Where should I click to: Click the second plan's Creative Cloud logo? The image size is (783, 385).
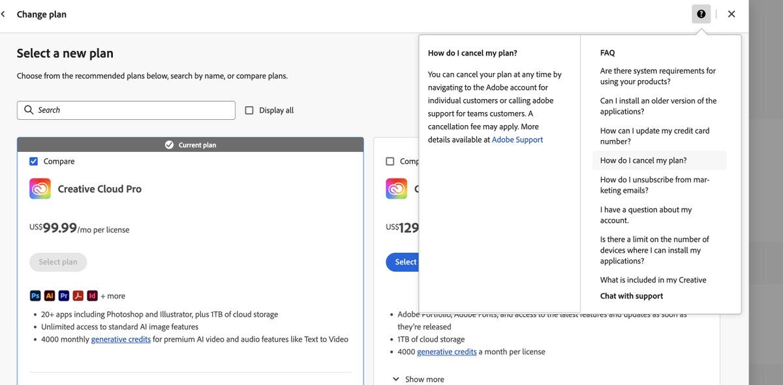397,189
